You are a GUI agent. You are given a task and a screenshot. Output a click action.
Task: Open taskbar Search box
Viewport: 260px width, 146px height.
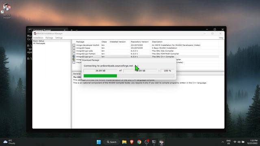coord(112,142)
